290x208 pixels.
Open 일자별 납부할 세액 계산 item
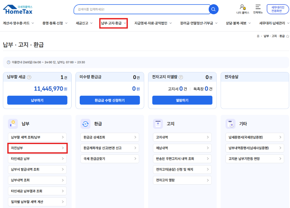click(x=37, y=202)
